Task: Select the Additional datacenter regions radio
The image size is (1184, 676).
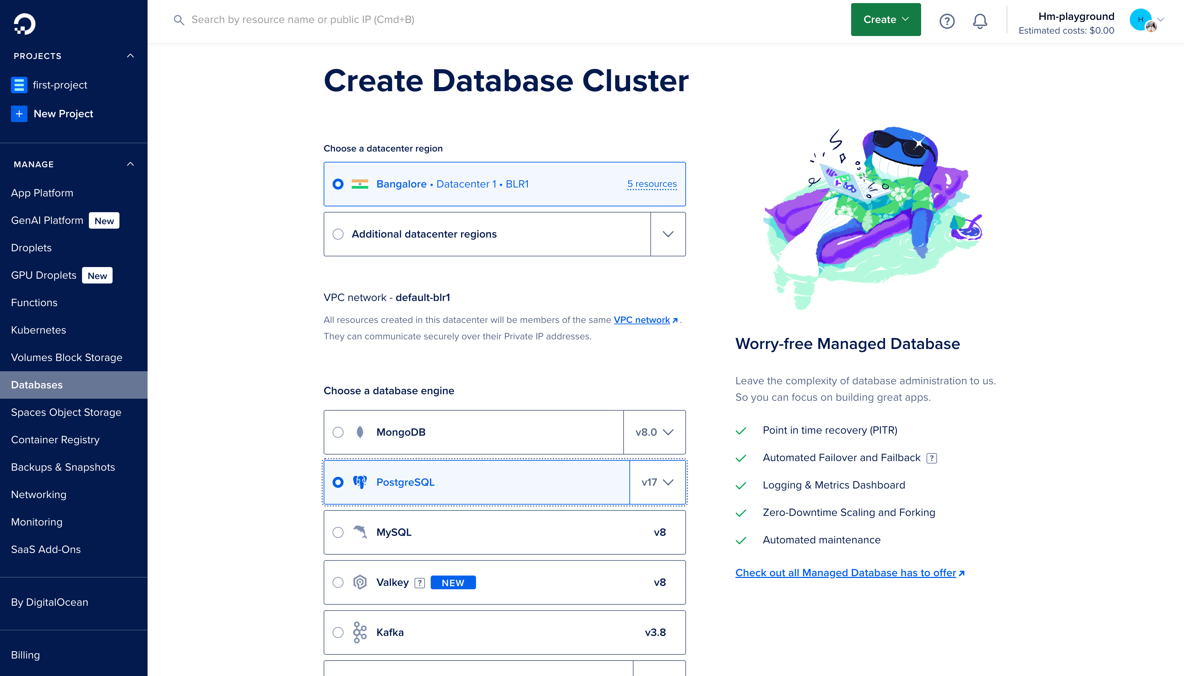Action: (x=338, y=234)
